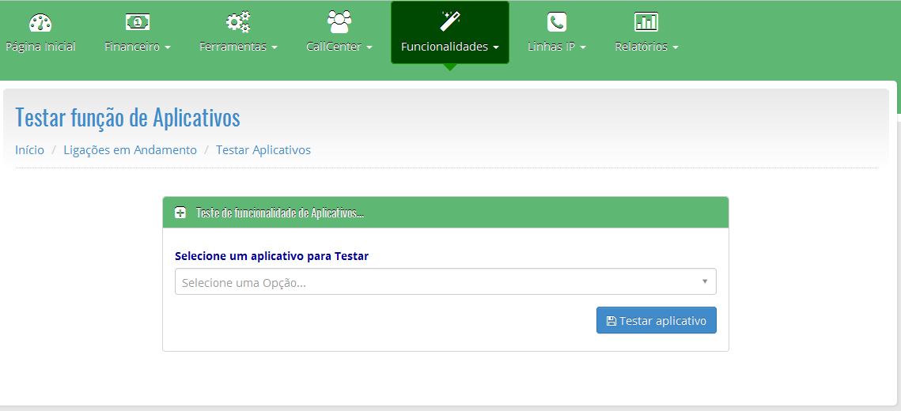Expand the Ferramentas menu
The height and width of the screenshot is (411, 901).
click(x=237, y=47)
